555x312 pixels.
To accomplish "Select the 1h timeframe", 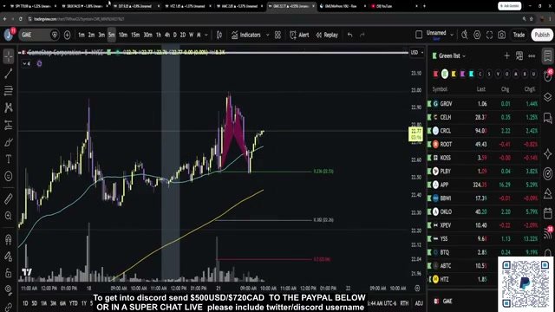I will coord(159,35).
